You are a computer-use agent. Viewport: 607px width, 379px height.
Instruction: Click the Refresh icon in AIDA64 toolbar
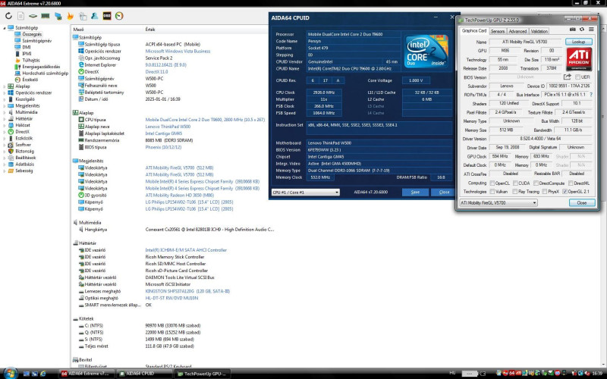pyautogui.click(x=8, y=16)
